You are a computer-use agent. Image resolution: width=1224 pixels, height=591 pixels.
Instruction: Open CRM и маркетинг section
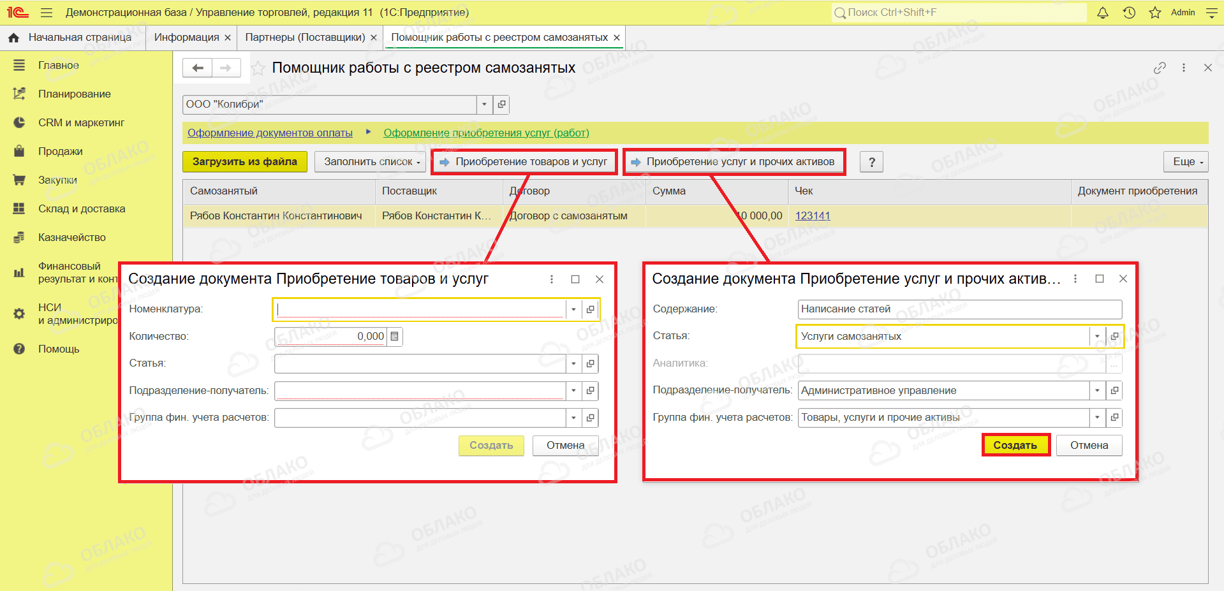coord(81,122)
